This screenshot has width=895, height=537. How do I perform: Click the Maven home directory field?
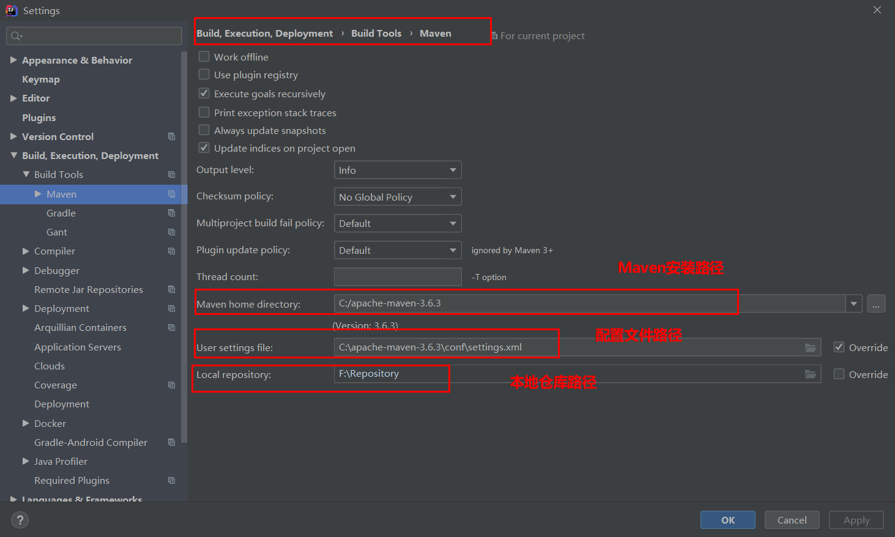pos(590,303)
